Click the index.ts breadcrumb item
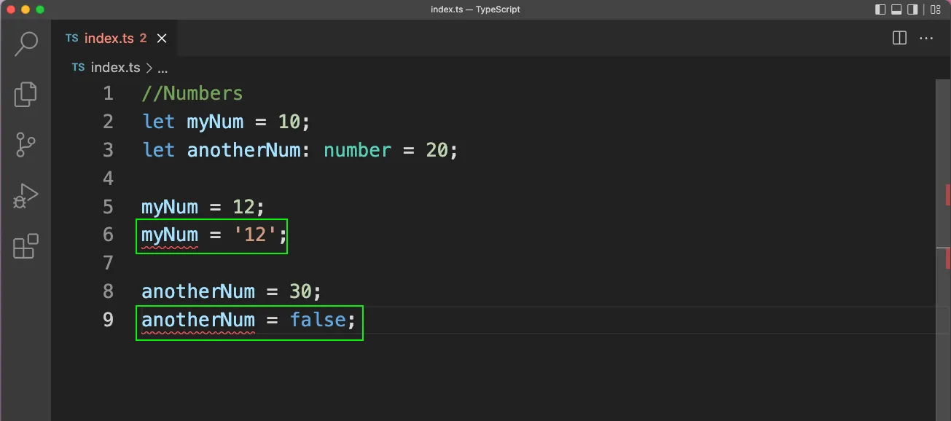 (115, 67)
